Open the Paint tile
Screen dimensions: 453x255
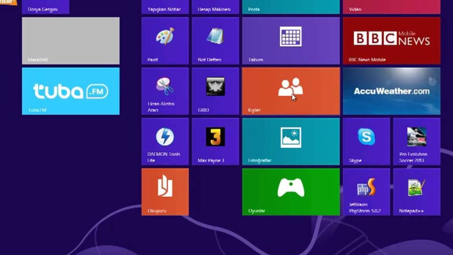(165, 41)
